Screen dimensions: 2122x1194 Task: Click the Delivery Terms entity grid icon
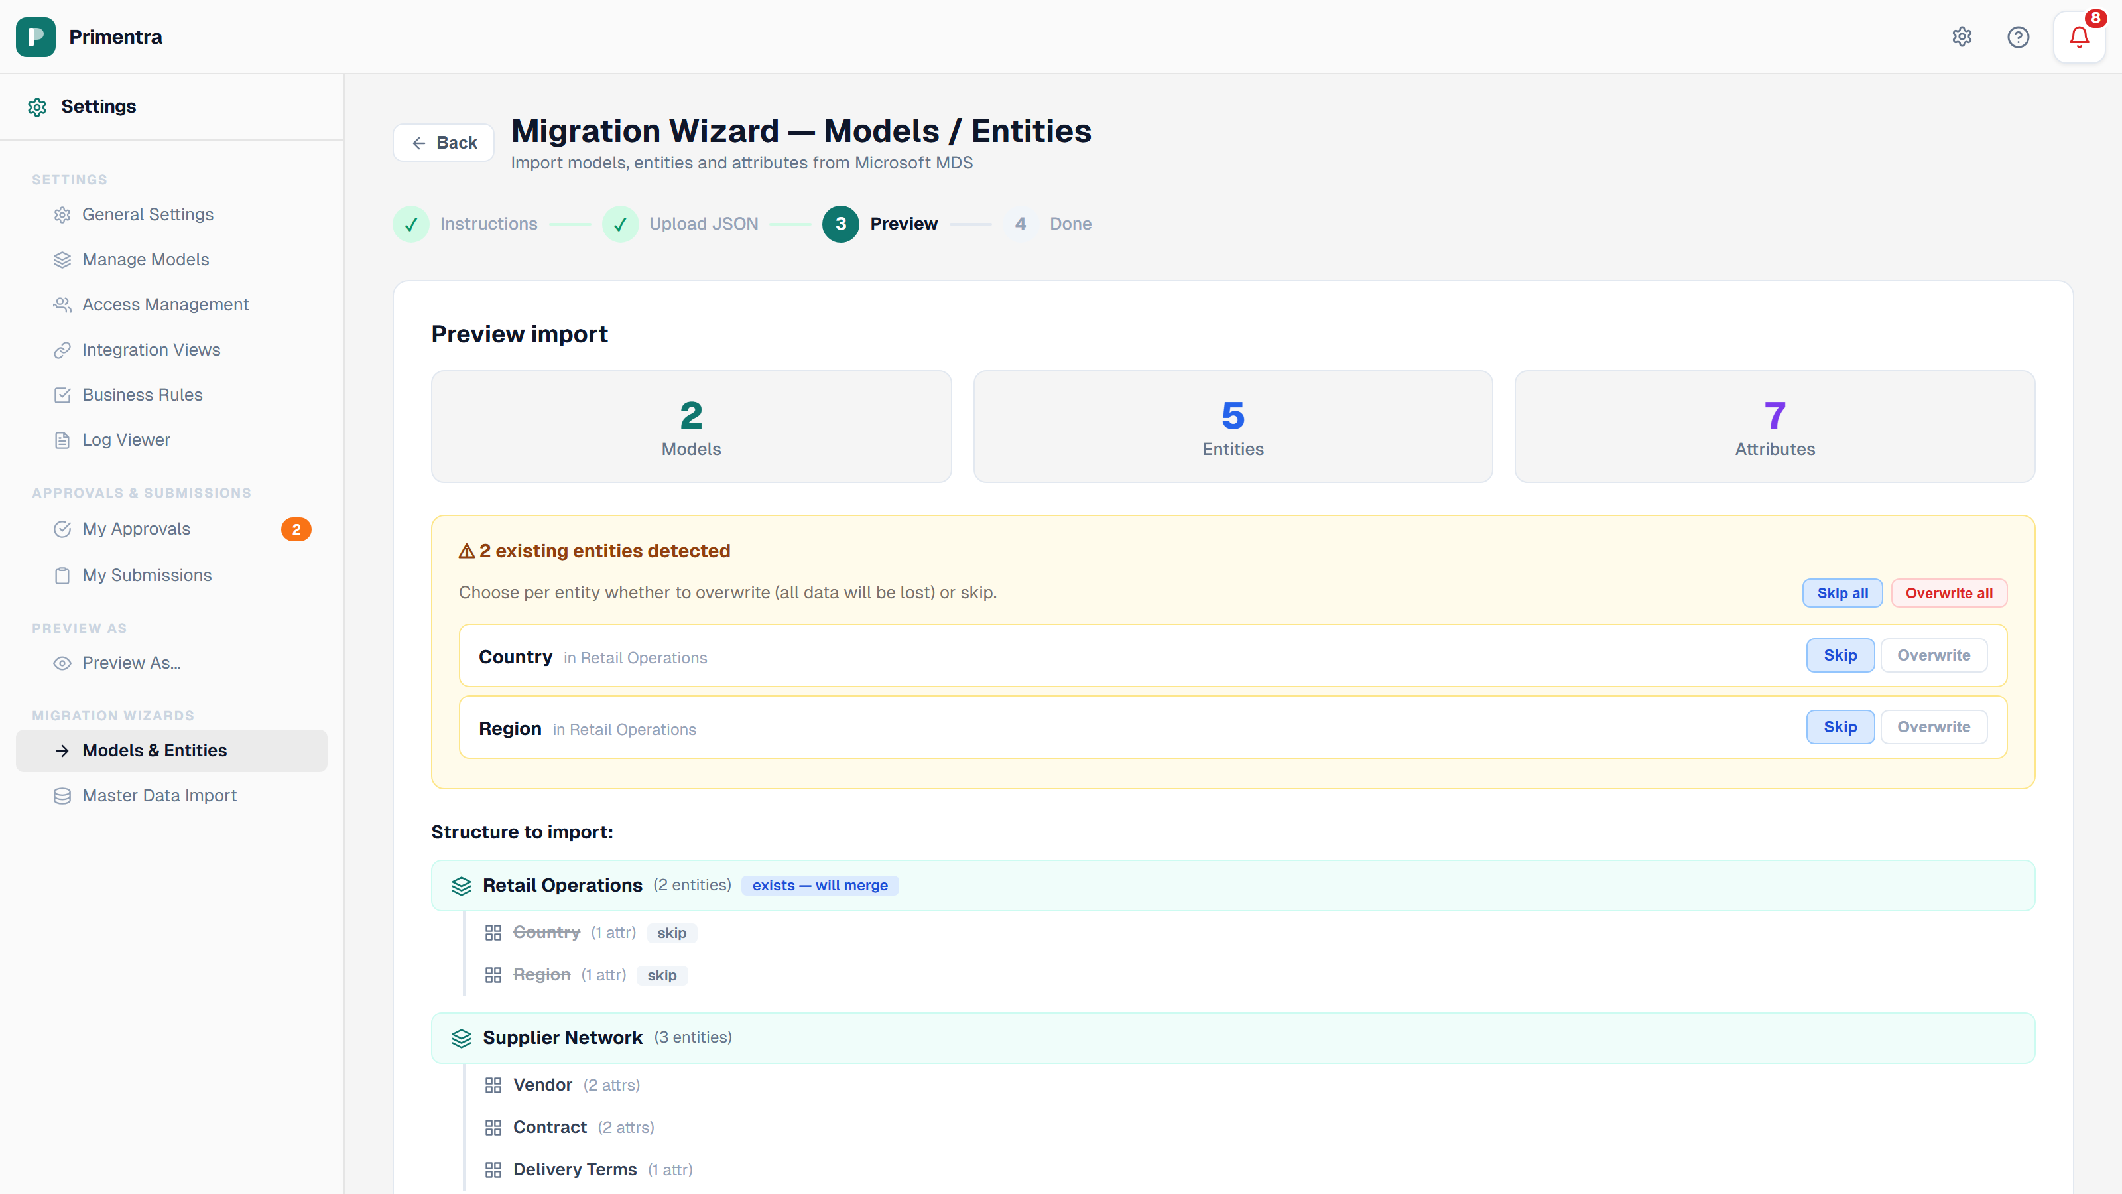coord(493,1170)
